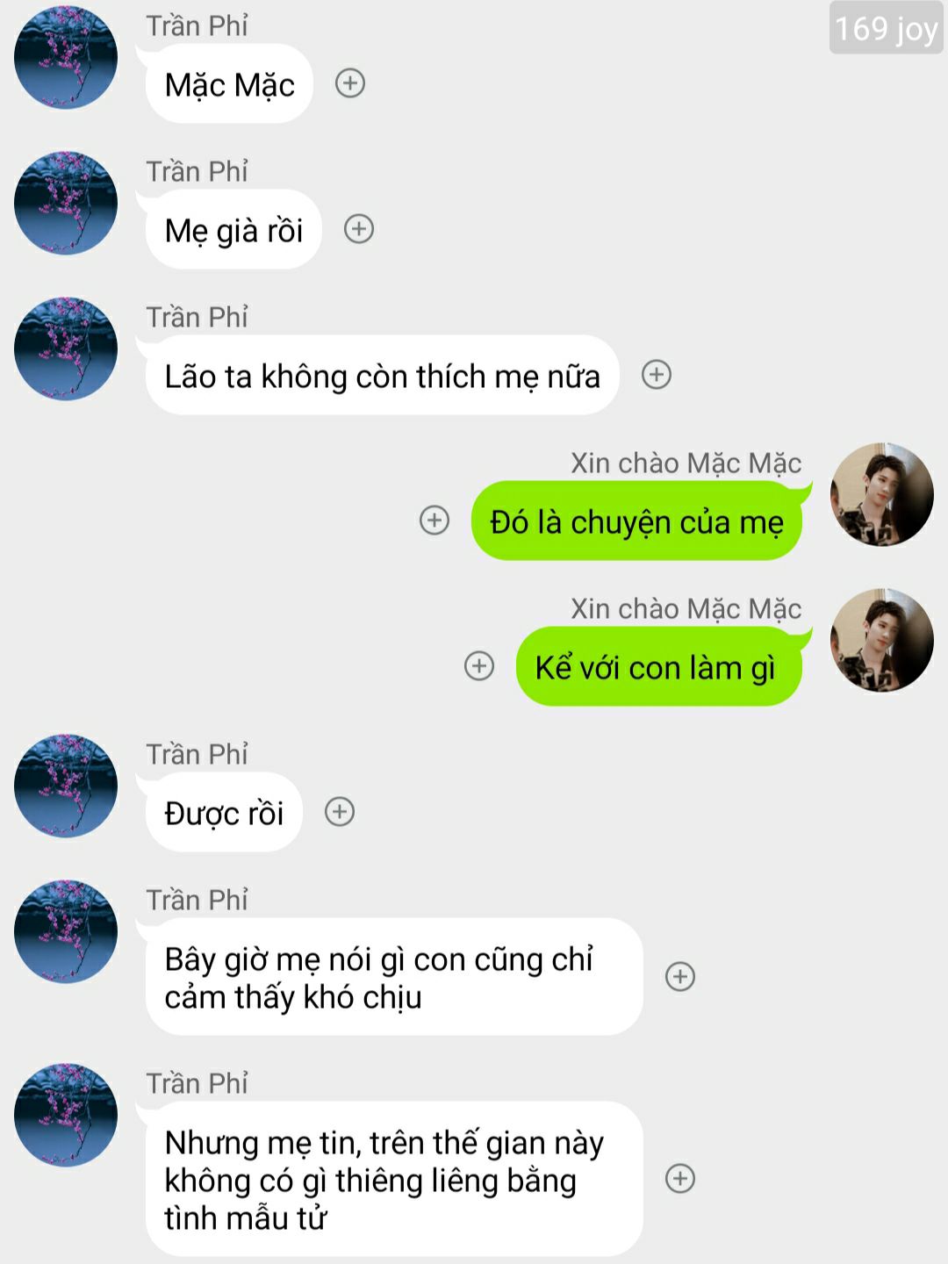Tap plus icon beside "Mặc Mặc" message
This screenshot has height=1264, width=948.
point(350,83)
